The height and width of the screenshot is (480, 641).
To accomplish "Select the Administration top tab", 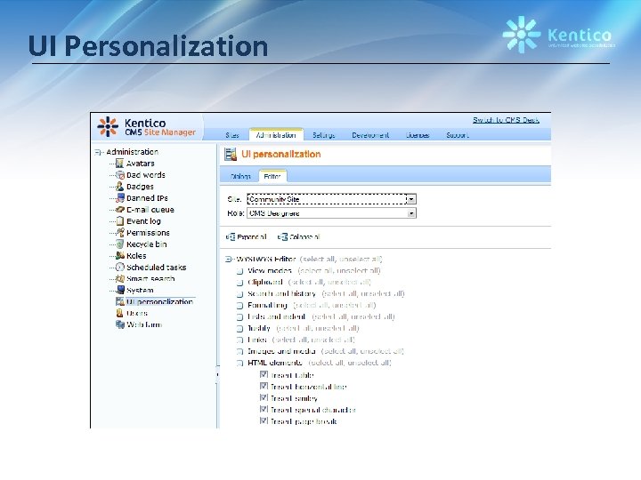I will click(276, 135).
